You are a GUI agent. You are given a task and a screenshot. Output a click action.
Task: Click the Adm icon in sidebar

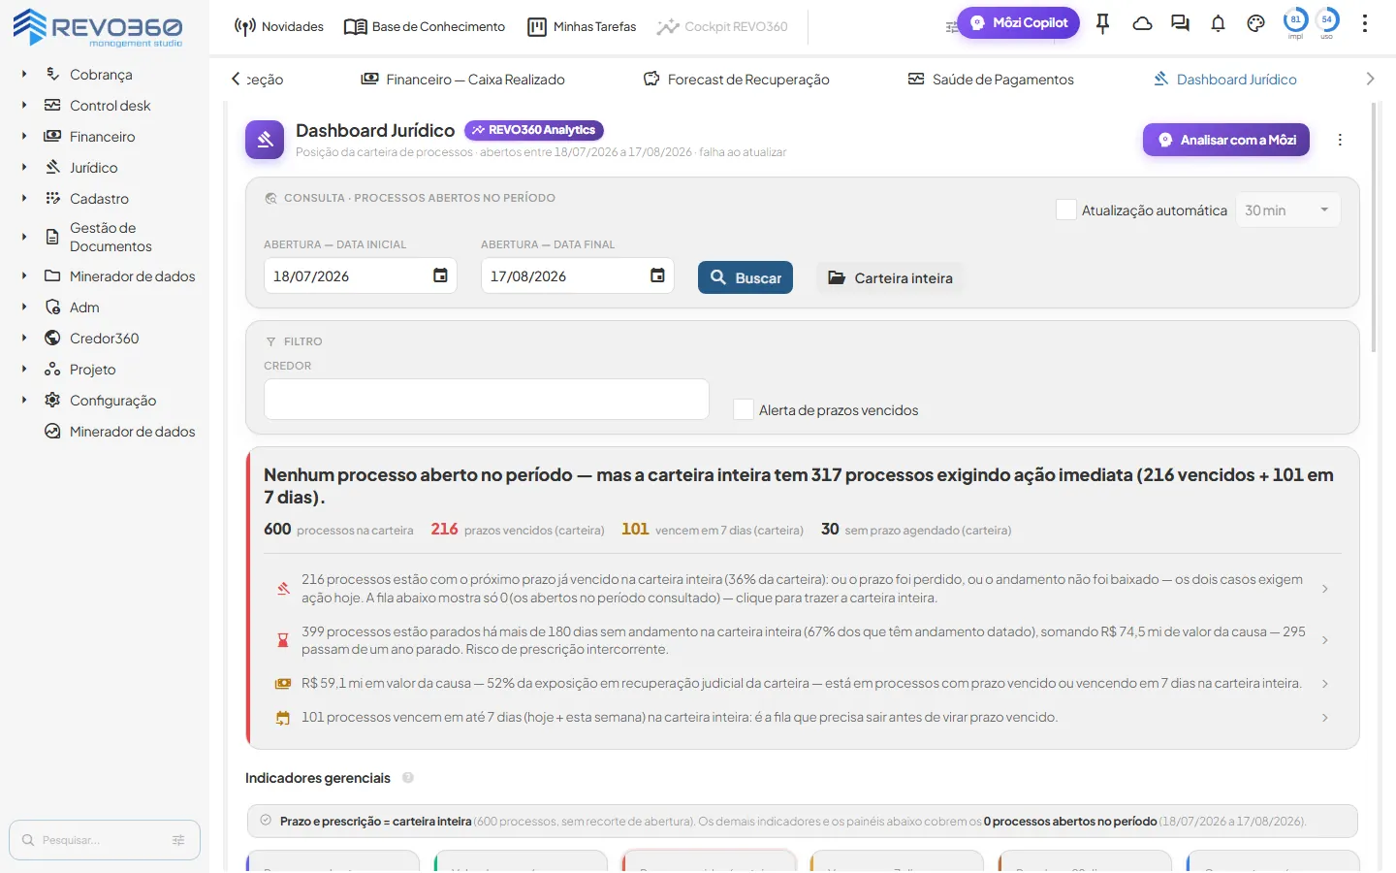[52, 307]
